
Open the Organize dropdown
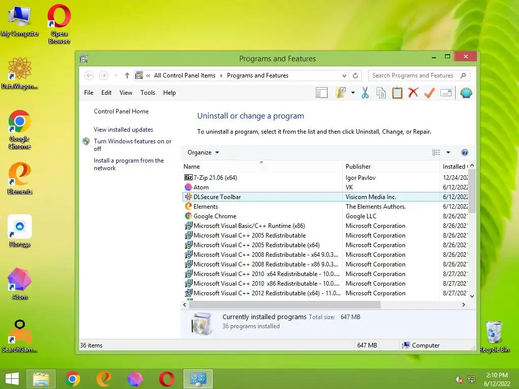point(203,152)
